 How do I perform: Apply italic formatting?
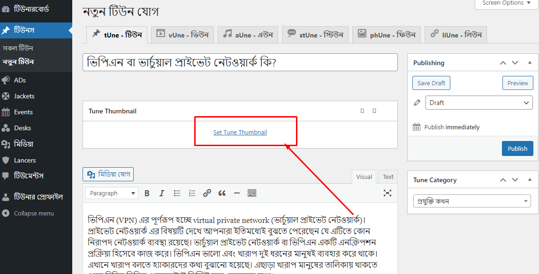coord(162,193)
